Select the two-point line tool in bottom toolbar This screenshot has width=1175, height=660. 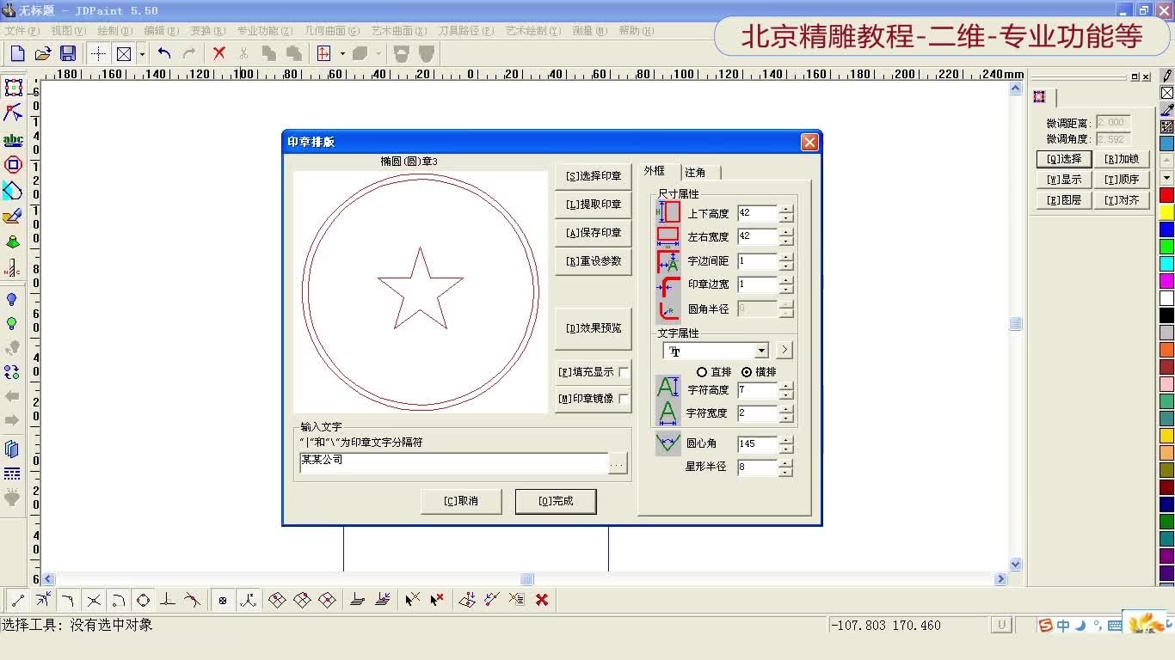17,599
